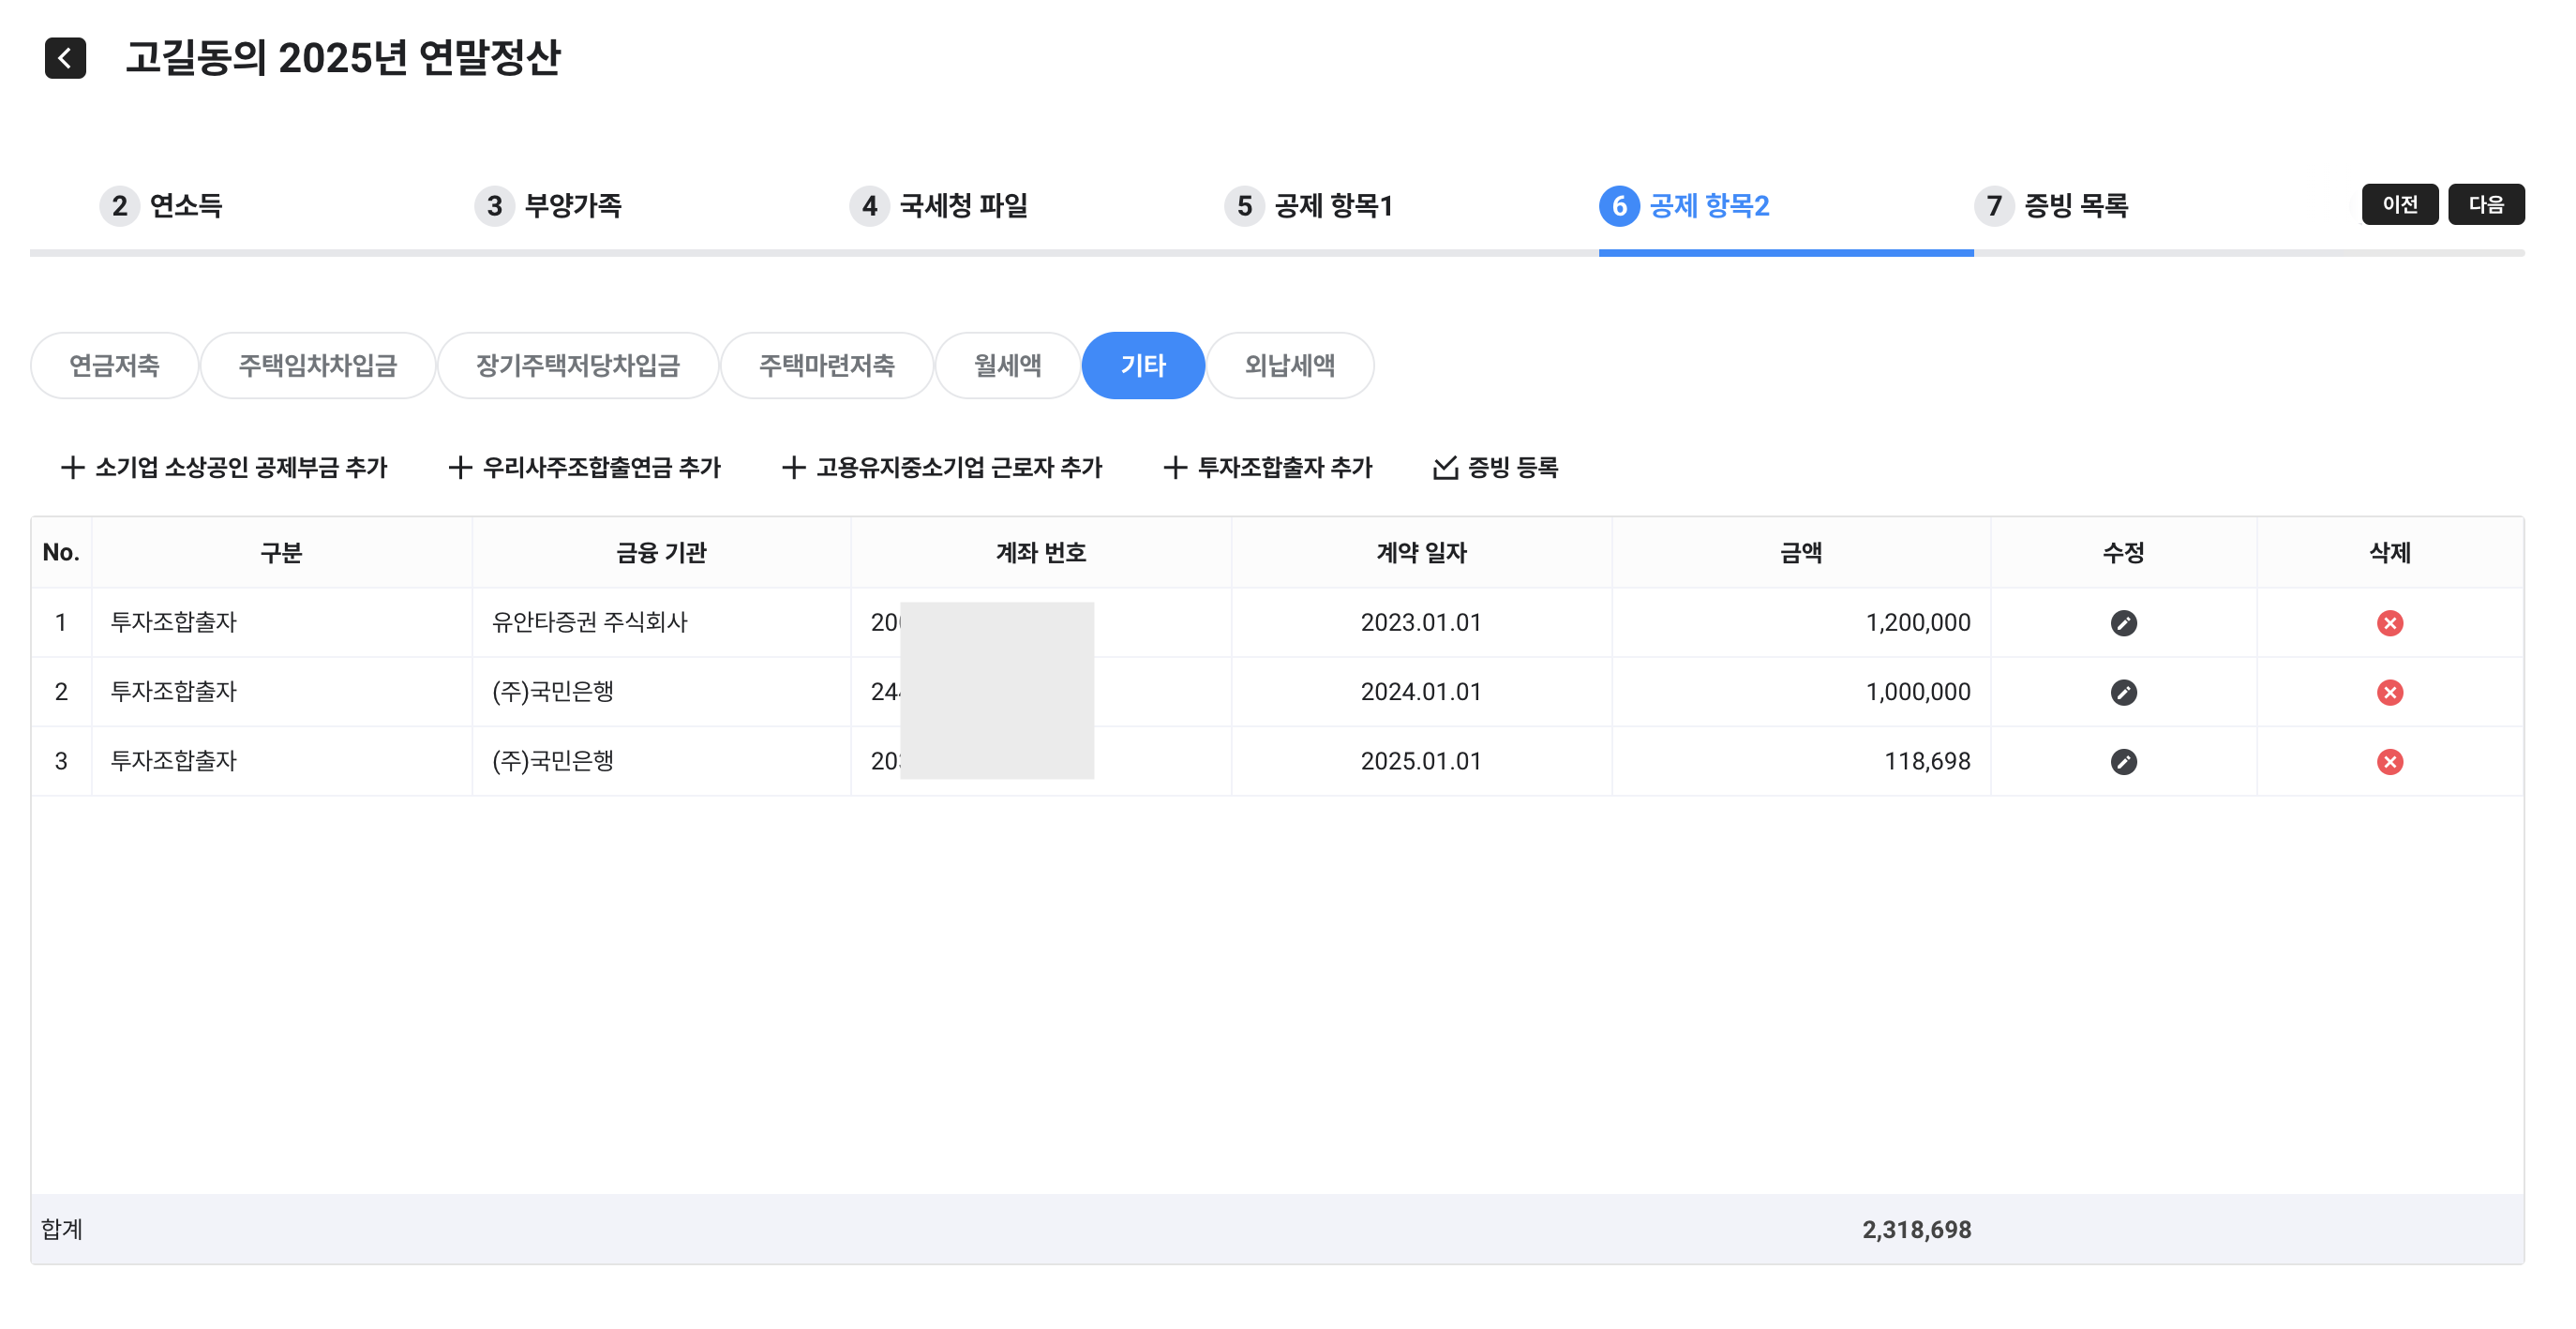Go to step 5 공제 항목1
The height and width of the screenshot is (1329, 2576).
click(1310, 206)
